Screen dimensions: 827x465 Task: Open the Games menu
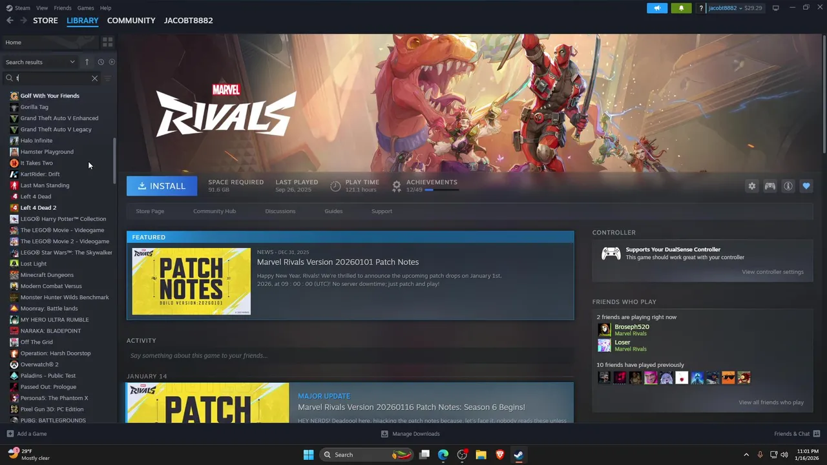point(85,8)
